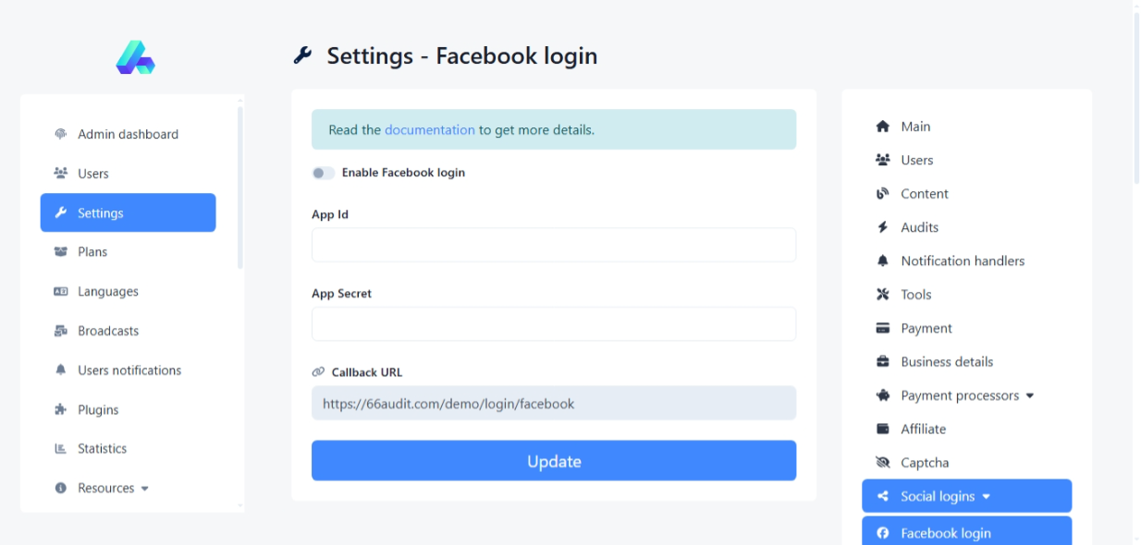This screenshot has width=1141, height=545.
Task: Focus the App Id input field
Action: [553, 246]
